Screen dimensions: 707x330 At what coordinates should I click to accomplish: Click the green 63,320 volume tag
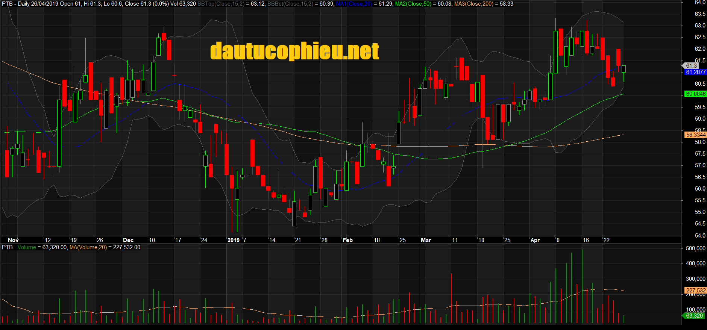[694, 316]
